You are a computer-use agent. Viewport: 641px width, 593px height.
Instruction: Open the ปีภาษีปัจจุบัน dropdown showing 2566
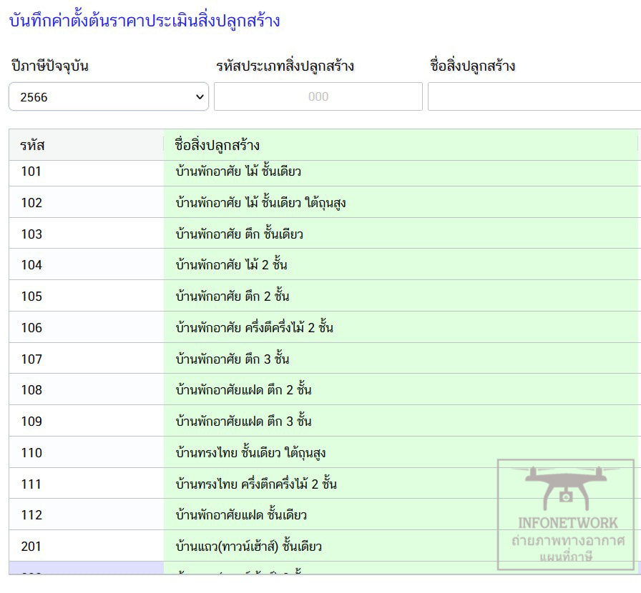[x=109, y=96]
